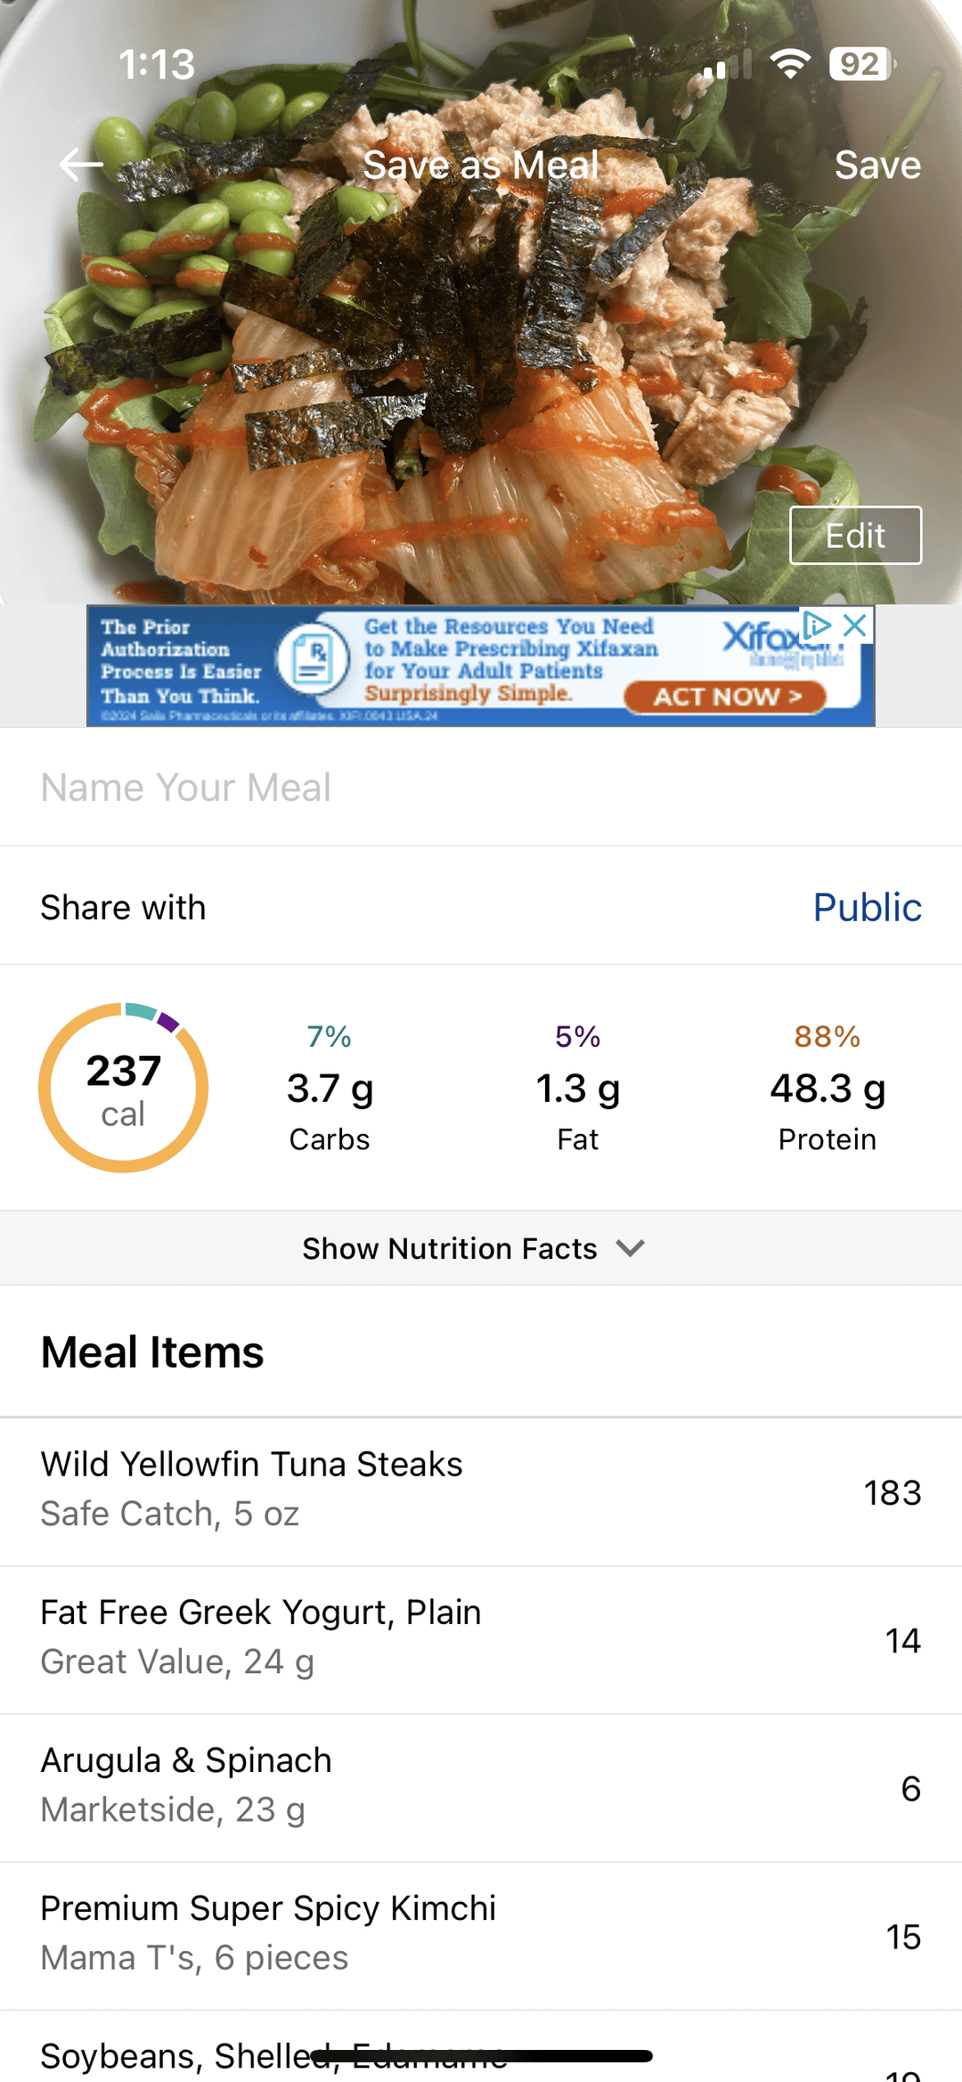The height and width of the screenshot is (2082, 962).
Task: Open the AdChoices info icon
Action: tap(818, 625)
